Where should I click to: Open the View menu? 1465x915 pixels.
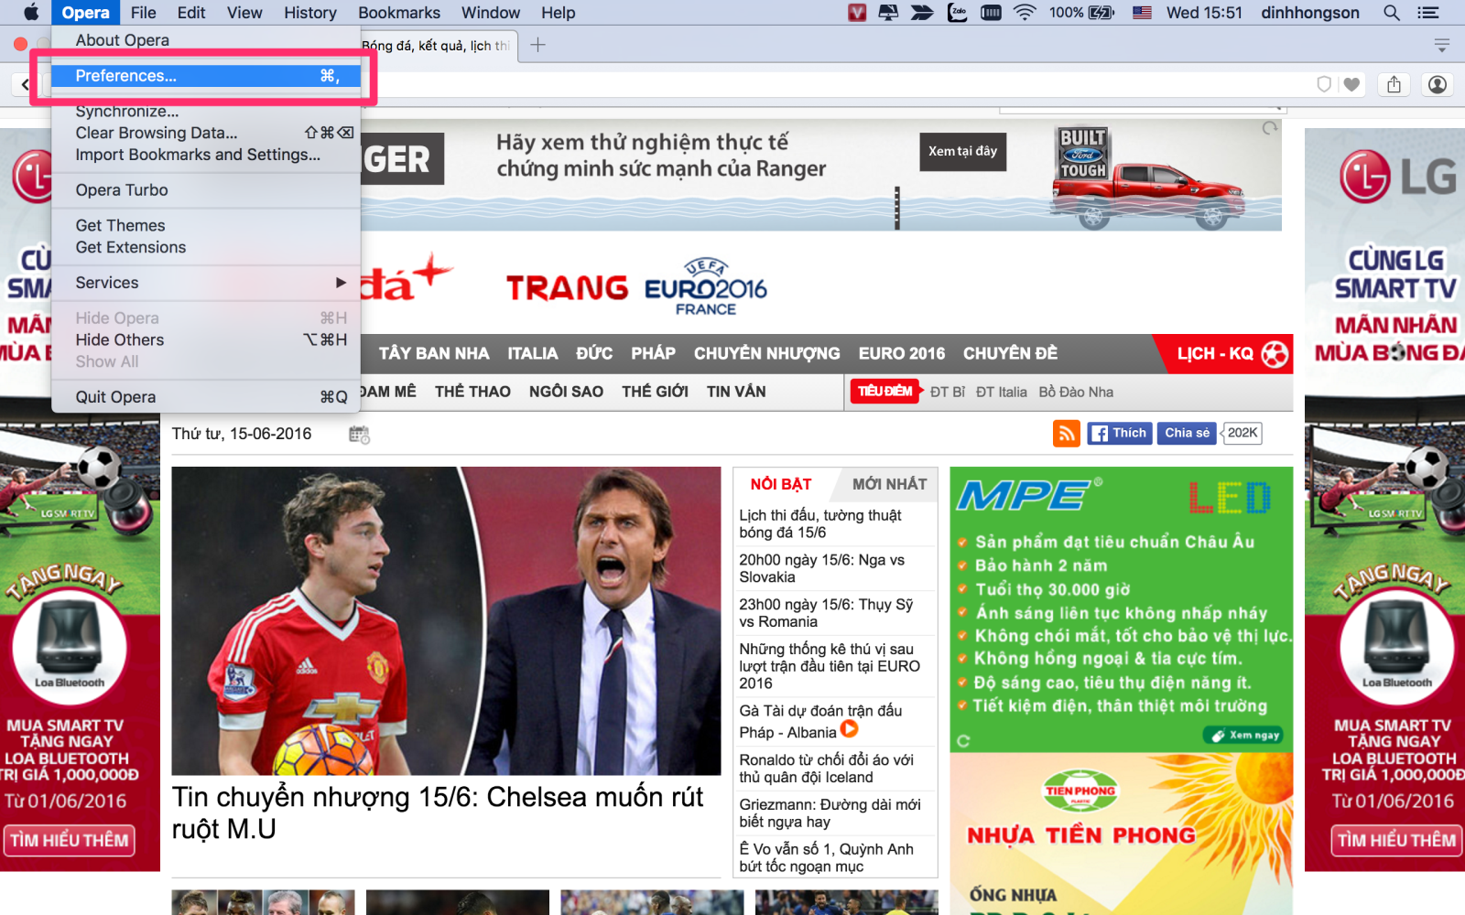(244, 12)
